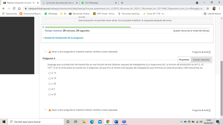
Task: Open the D'economía Blog bookmark
Action: coord(31,14)
